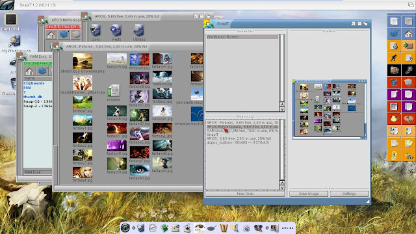Select the 'dopus_buttons' entry in Window List
Screen dimensions: 416x234
click(x=242, y=142)
